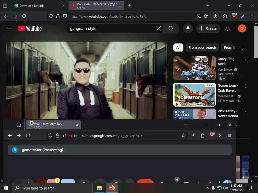This screenshot has height=193, width=258.
Task: Open the Downloads panel in the YouTube window
Action: click(216, 16)
